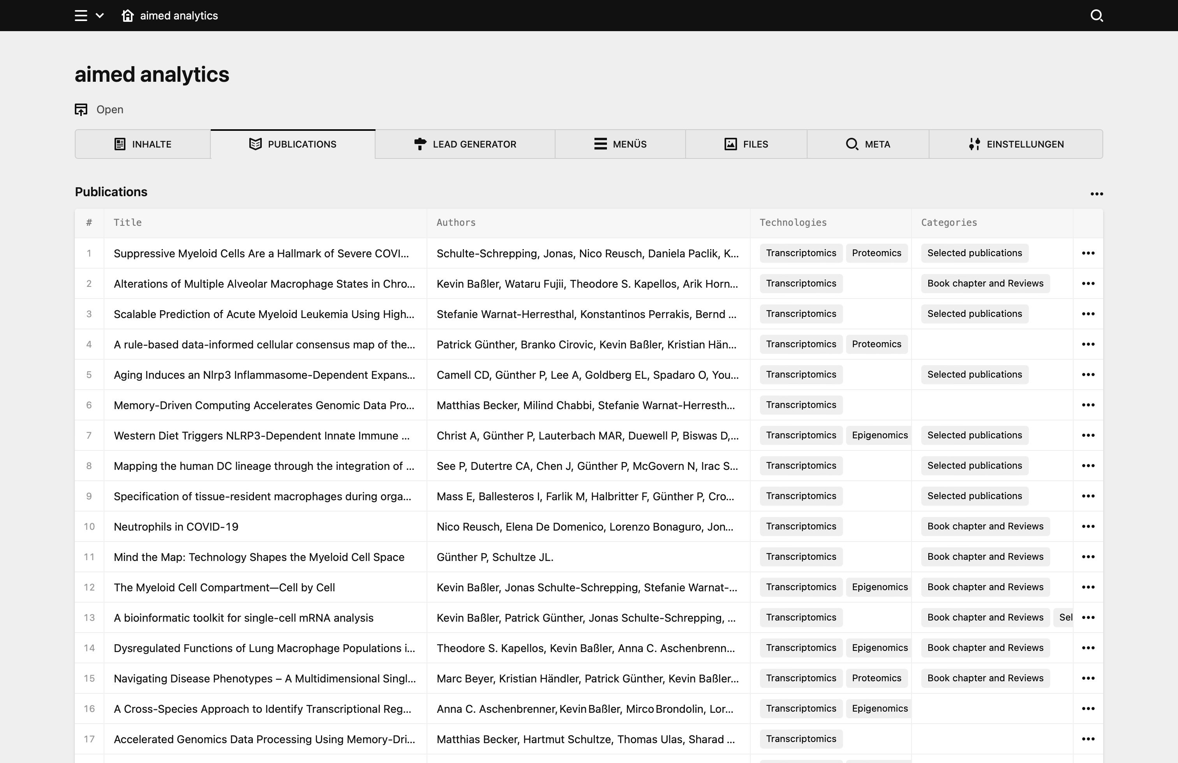Click Book chapter and Reviews tag in Neutrophils row
This screenshot has height=763, width=1178.
point(985,526)
